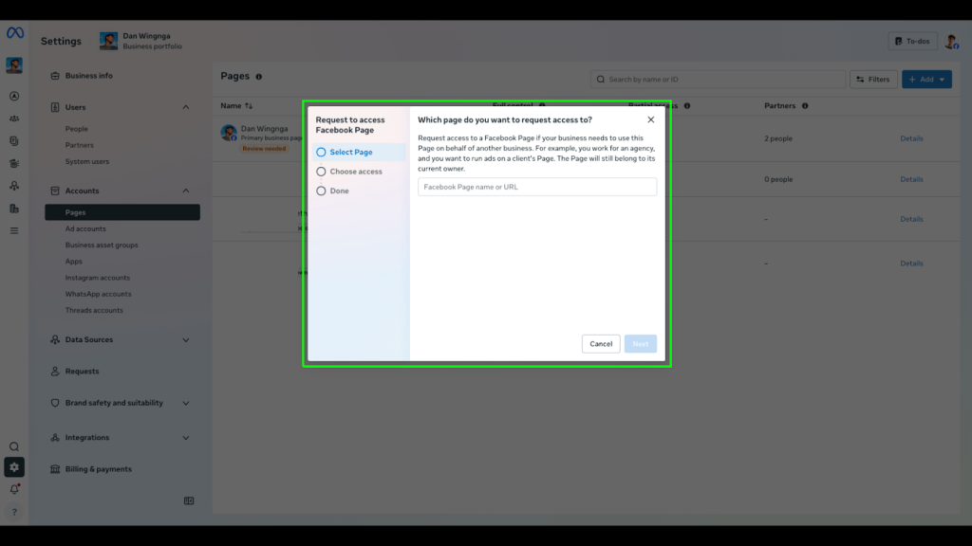Open the business avatar in the left rail
This screenshot has height=546, width=972.
pyautogui.click(x=14, y=65)
